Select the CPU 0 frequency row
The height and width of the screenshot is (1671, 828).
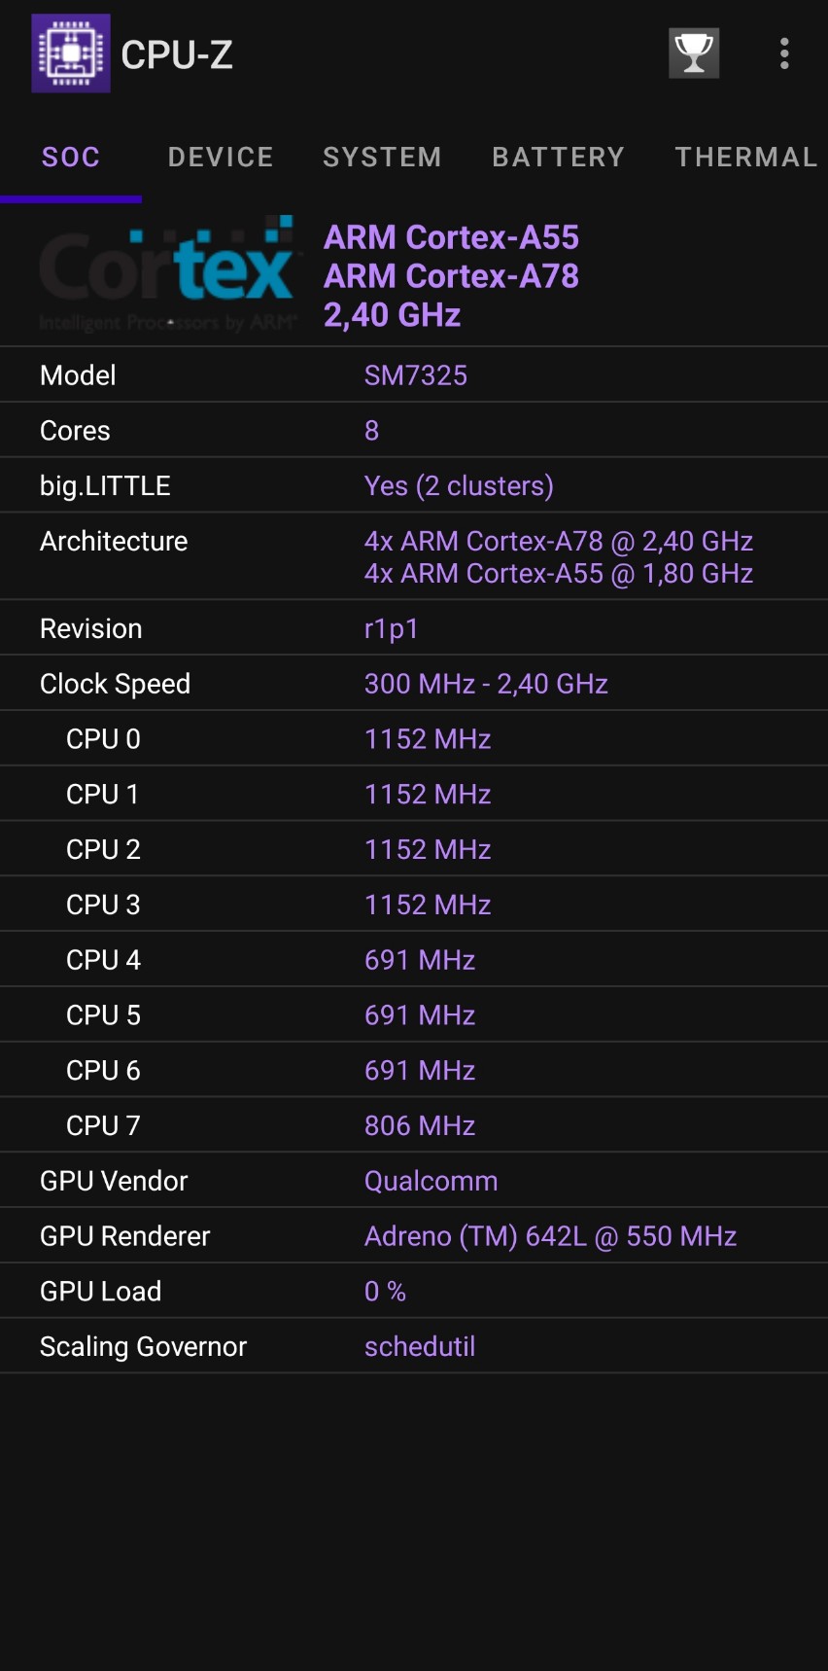pos(414,738)
